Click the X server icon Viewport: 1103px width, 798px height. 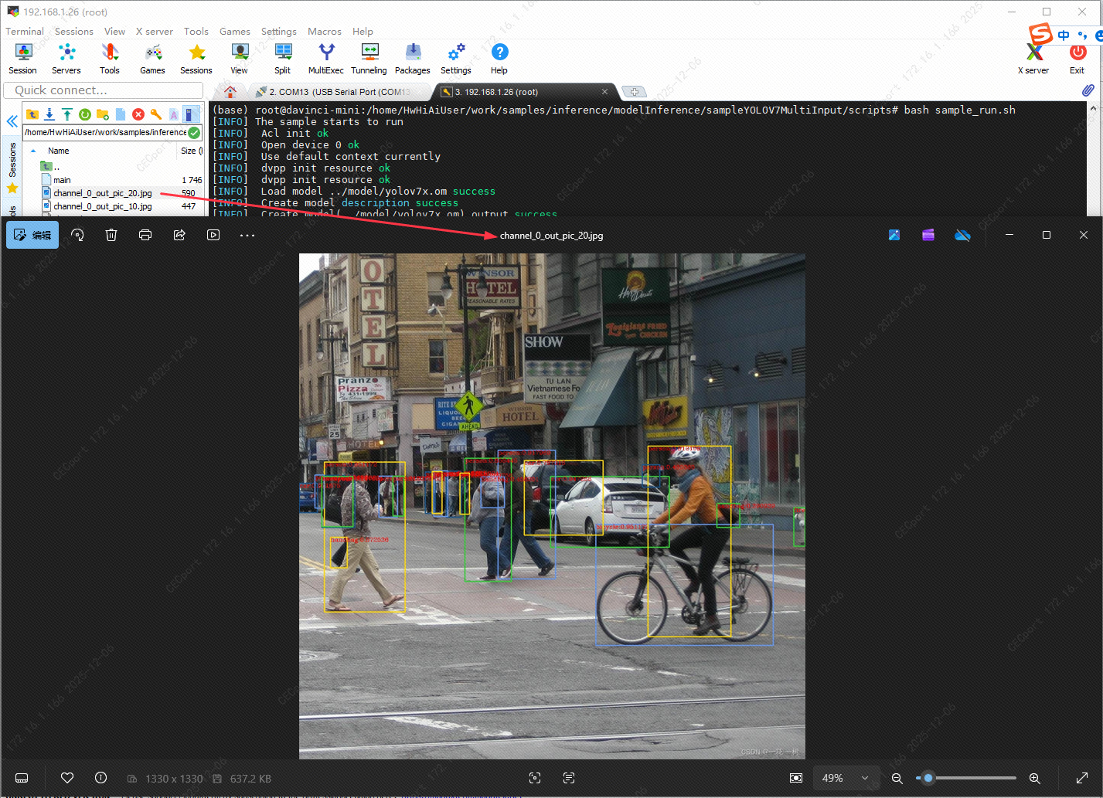(1033, 59)
